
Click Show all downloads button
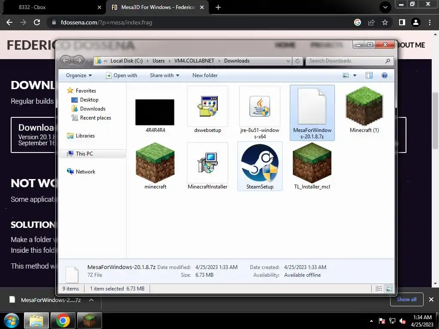406,299
